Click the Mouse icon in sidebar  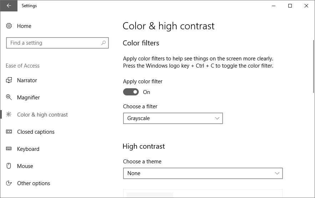pyautogui.click(x=9, y=166)
